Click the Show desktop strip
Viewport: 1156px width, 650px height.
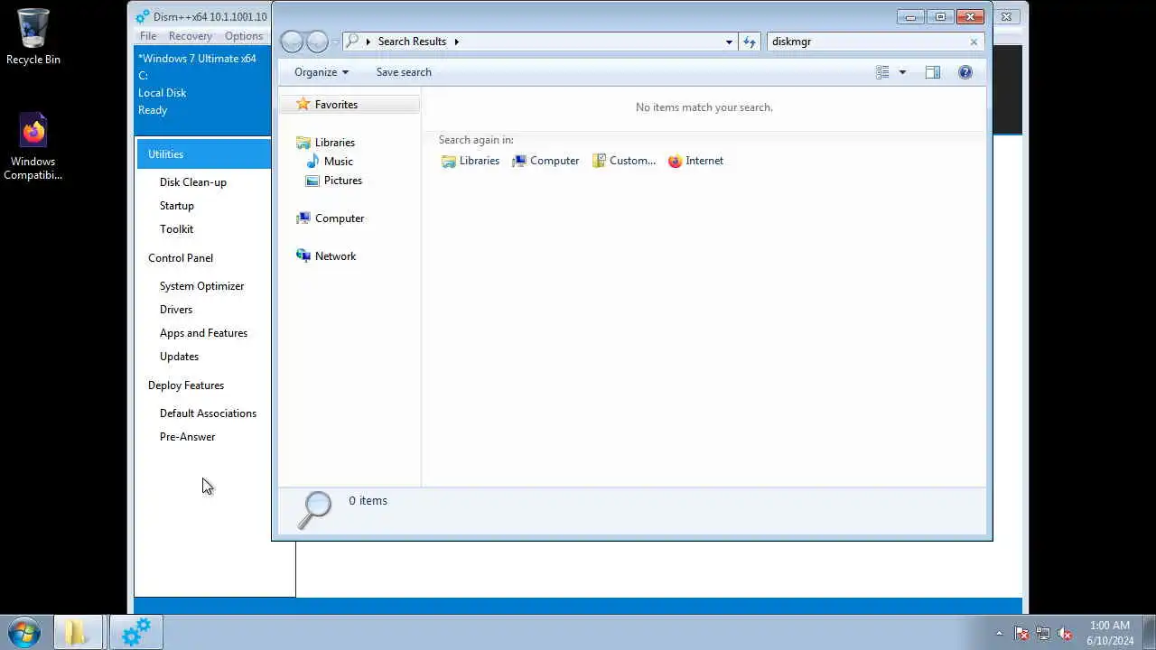pos(1149,633)
